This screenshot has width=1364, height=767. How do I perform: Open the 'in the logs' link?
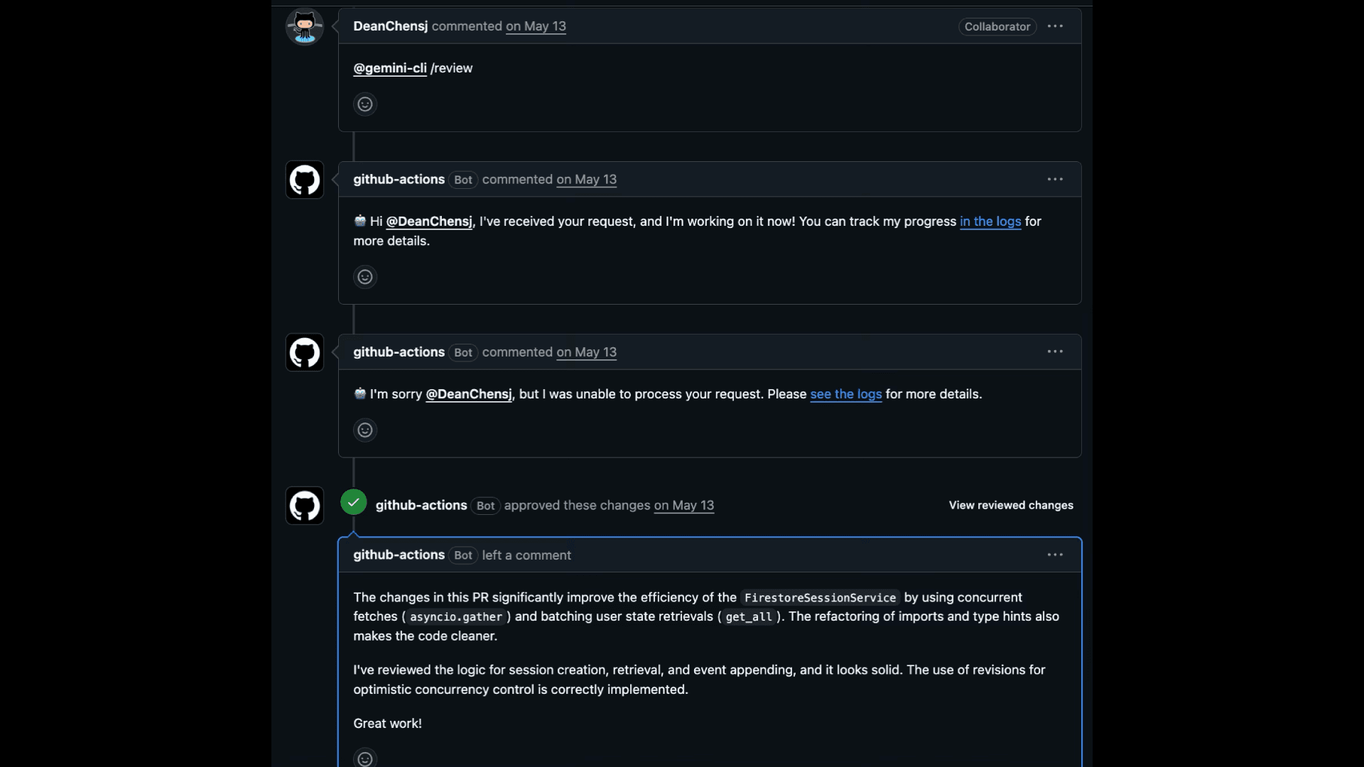[x=990, y=222]
